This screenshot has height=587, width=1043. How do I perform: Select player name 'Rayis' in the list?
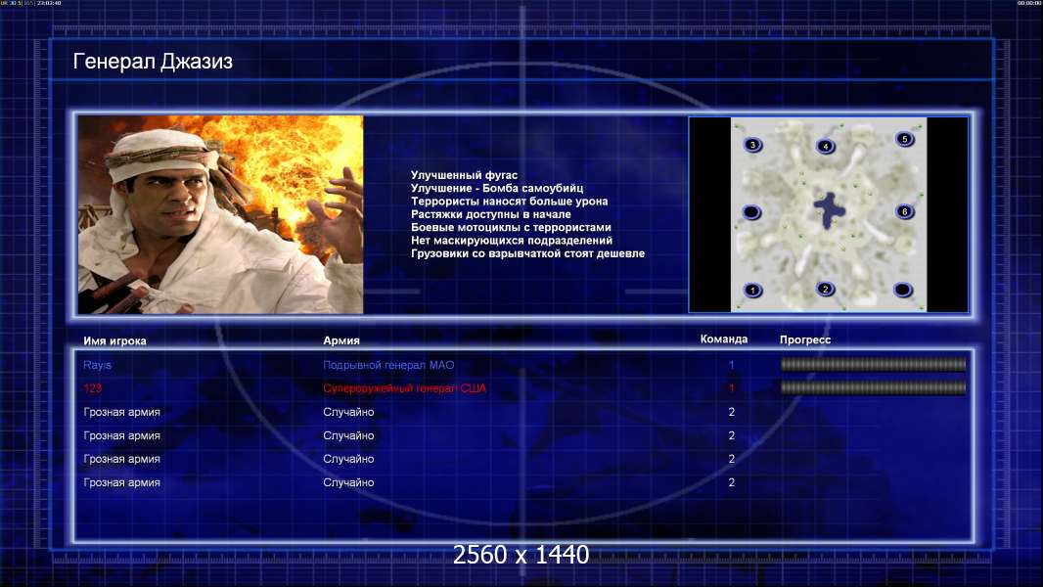97,365
